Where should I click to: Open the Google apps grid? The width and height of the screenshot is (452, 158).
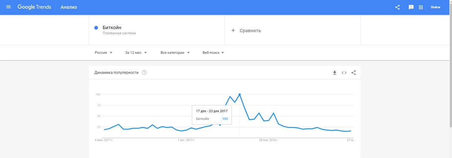point(421,7)
